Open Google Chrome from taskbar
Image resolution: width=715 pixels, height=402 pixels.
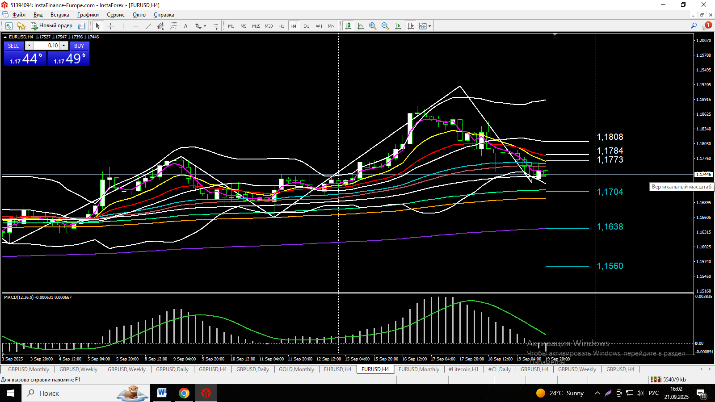tap(184, 393)
